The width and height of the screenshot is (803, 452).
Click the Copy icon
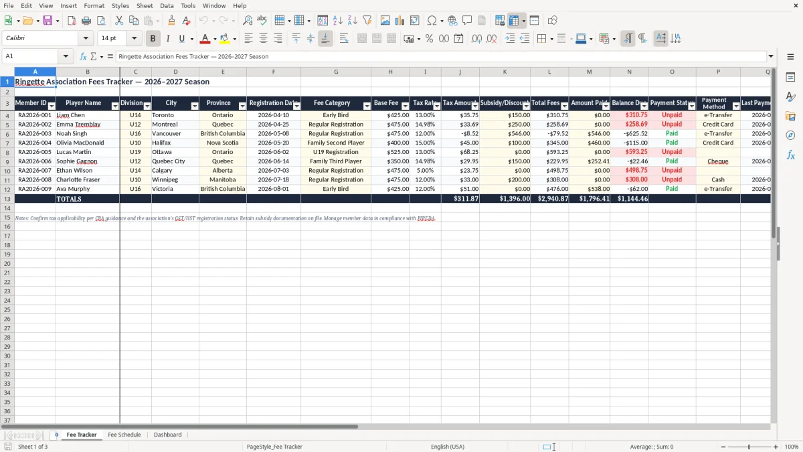pos(133,21)
